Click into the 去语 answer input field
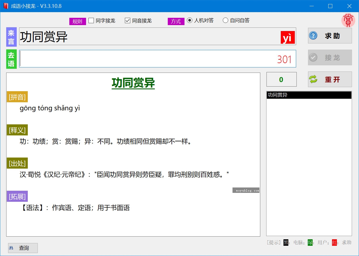This screenshot has width=359, height=256. point(158,59)
